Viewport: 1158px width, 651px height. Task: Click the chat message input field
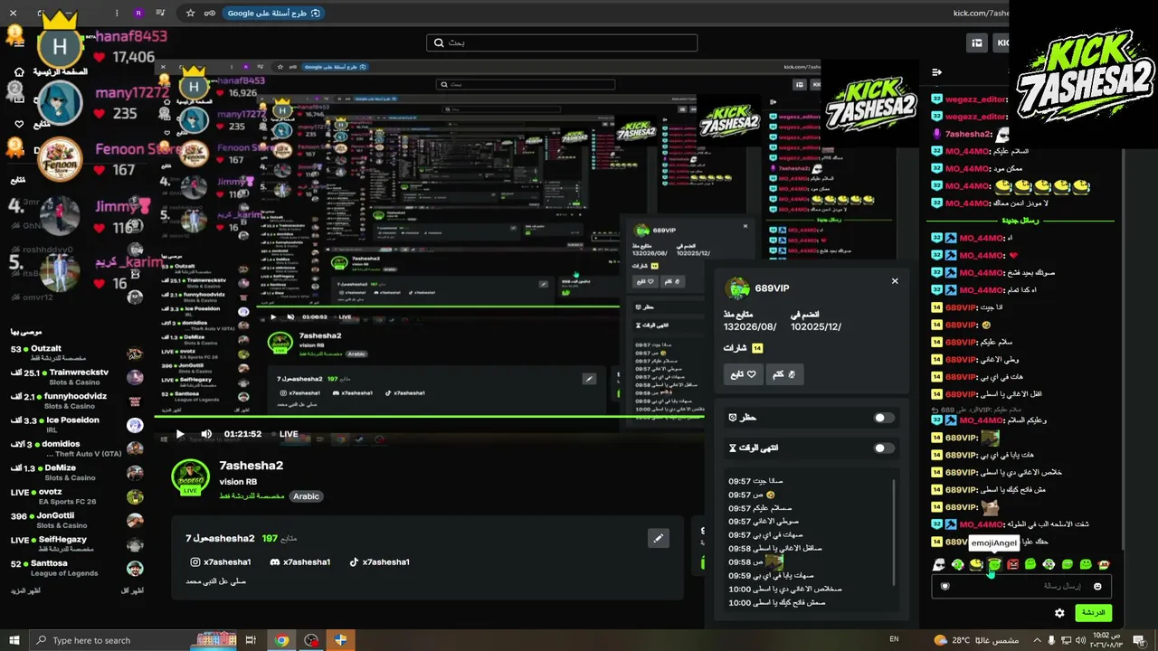[1022, 586]
